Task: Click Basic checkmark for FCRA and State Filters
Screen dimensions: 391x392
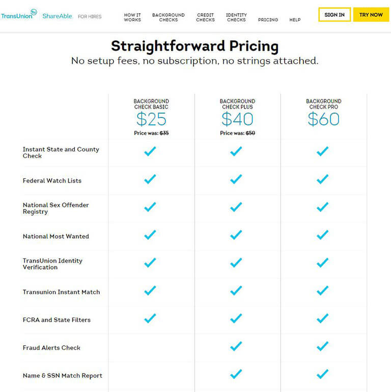Action: (x=150, y=318)
